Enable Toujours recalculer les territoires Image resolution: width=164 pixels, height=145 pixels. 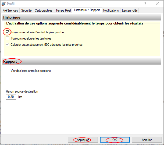click(8, 38)
